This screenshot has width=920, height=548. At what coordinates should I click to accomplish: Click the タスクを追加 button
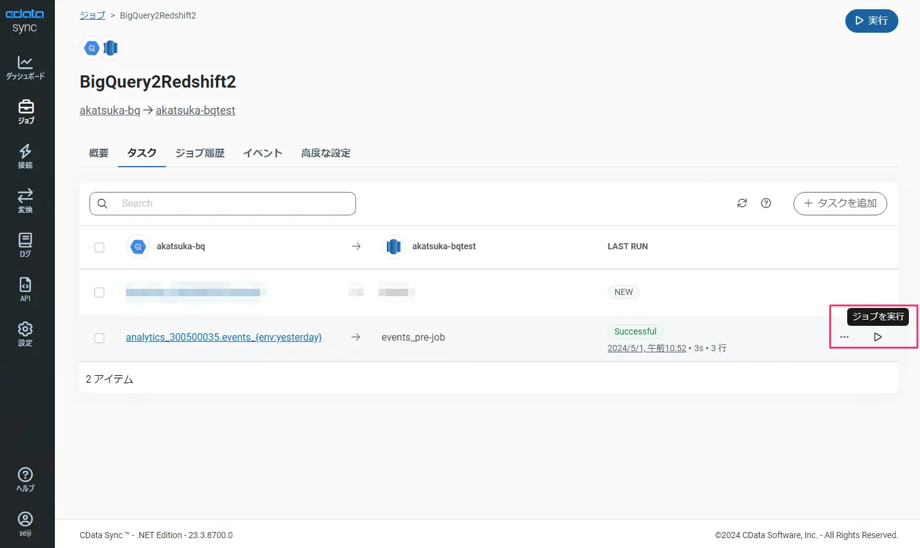[x=840, y=203]
